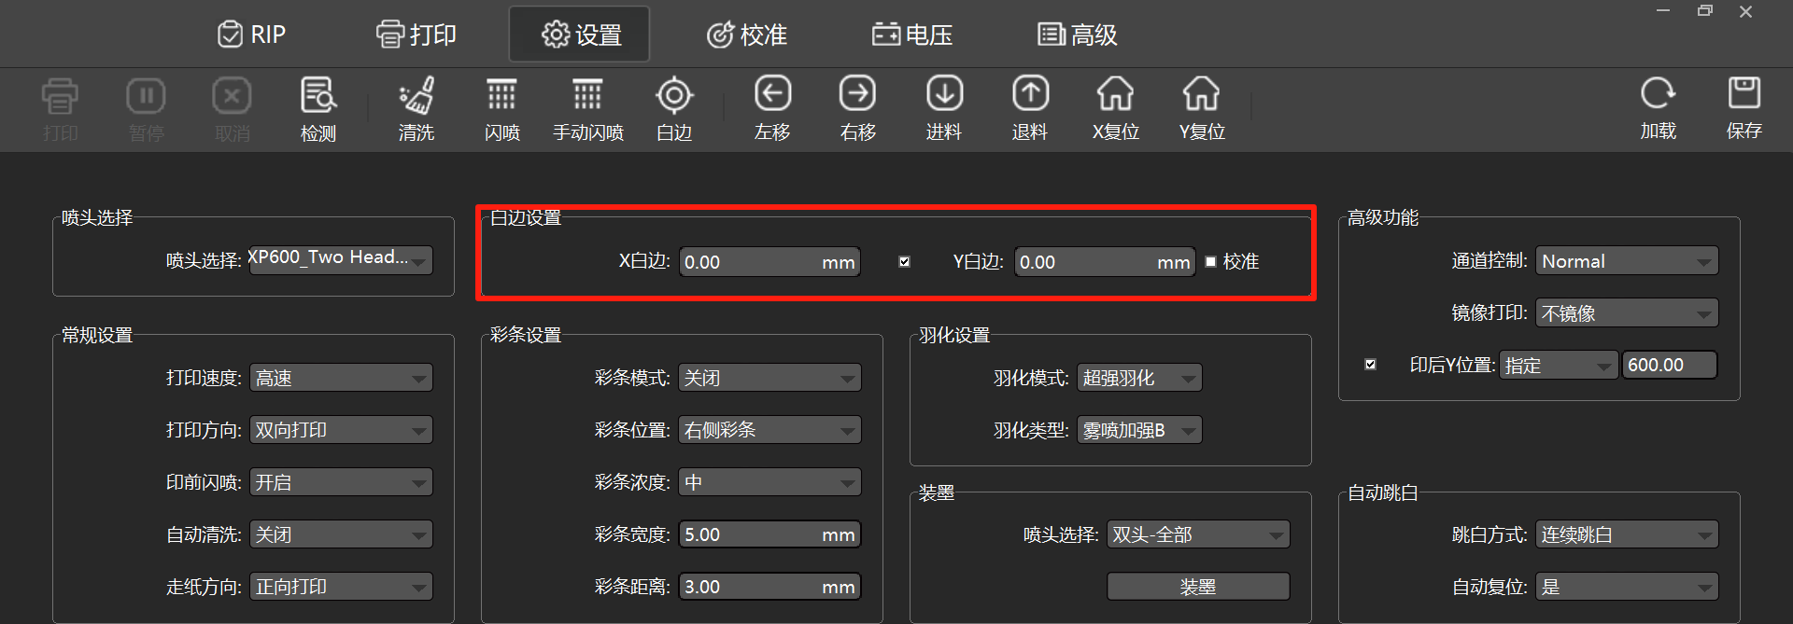Image resolution: width=1793 pixels, height=624 pixels.
Task: Open the 电压 tab
Action: 912,35
